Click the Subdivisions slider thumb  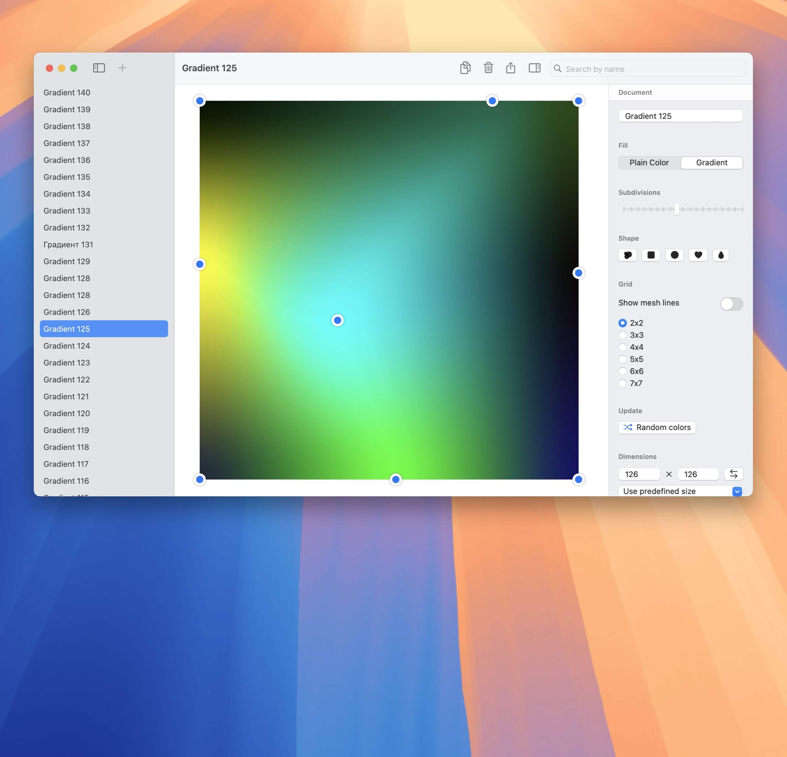(677, 209)
